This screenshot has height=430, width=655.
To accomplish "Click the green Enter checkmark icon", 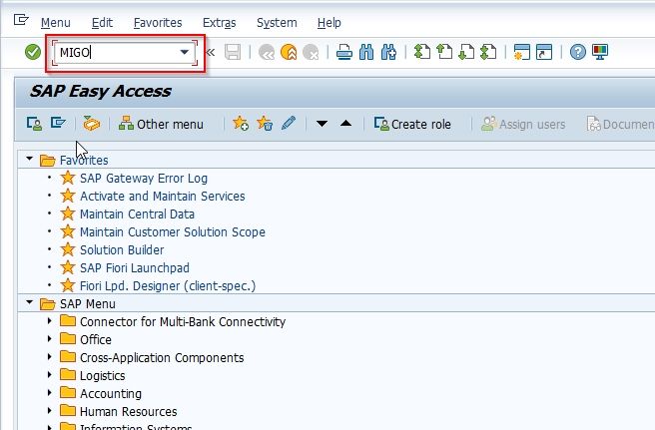I will coord(33,52).
